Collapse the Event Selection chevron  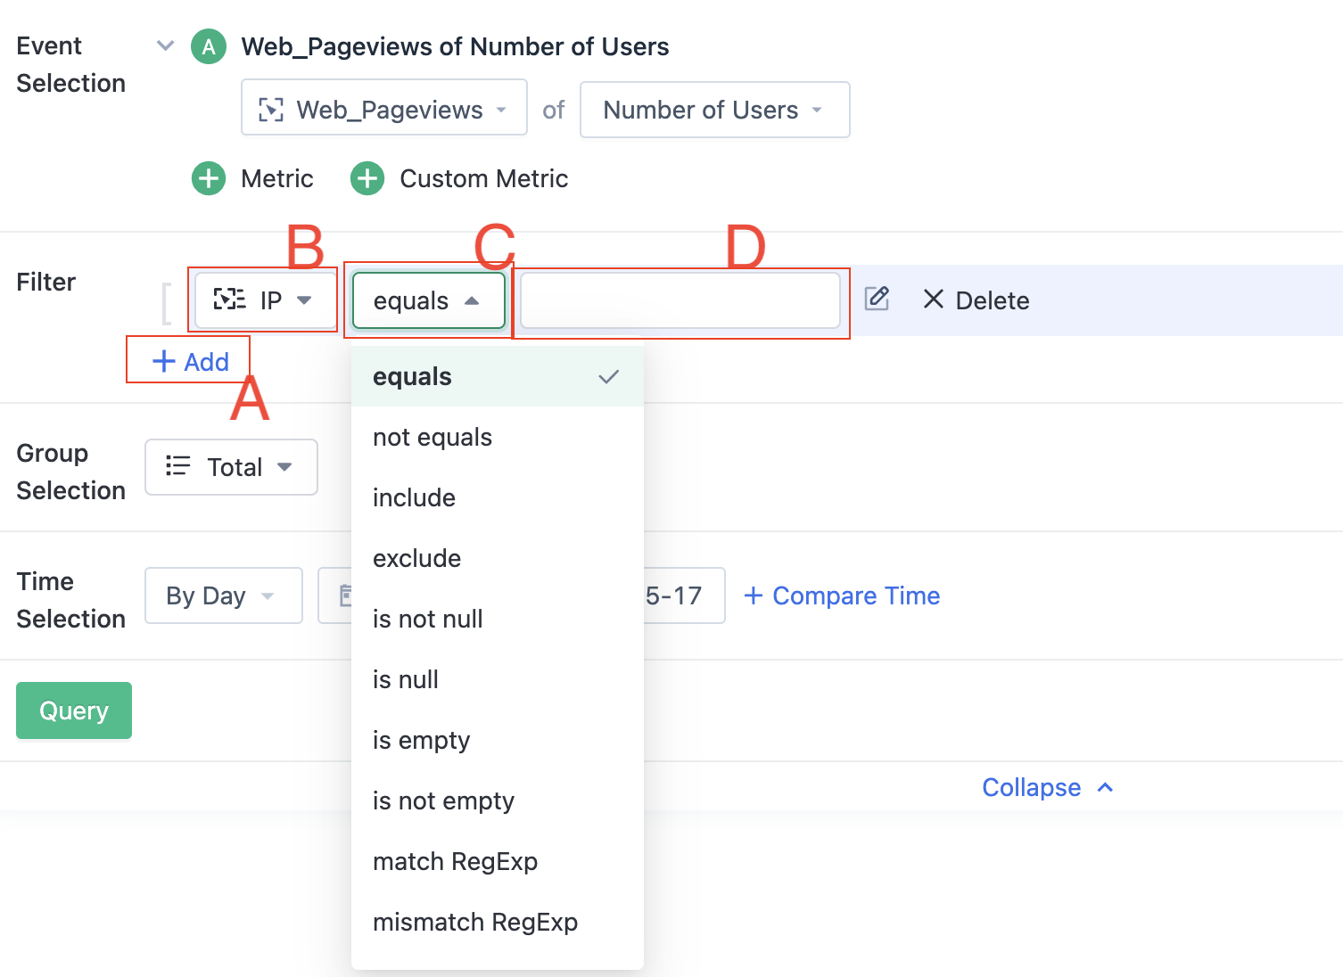pyautogui.click(x=165, y=45)
